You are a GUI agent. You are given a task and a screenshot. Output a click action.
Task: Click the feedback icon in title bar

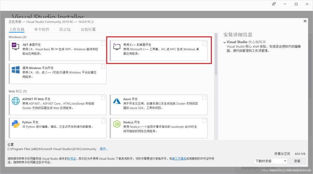click(274, 4)
